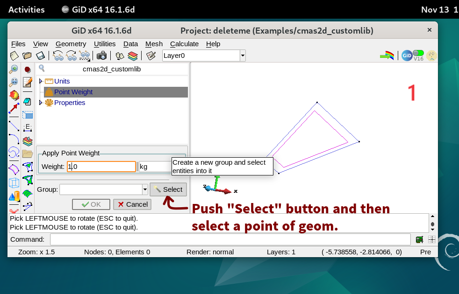Viewport: 459px width, 294px height.
Task: Open the Help menu
Action: pyautogui.click(x=213, y=44)
